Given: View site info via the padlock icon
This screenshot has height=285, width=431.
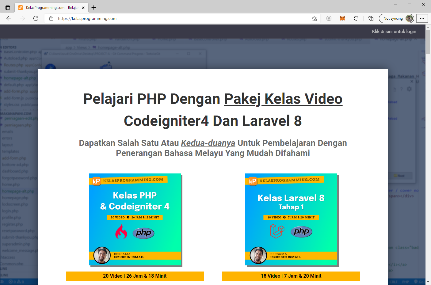Looking at the screenshot, I should [x=51, y=18].
